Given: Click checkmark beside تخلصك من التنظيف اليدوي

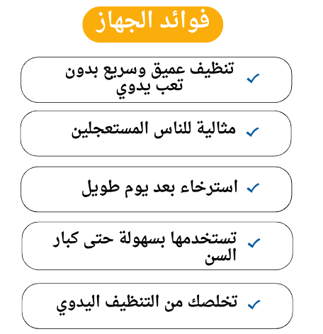Looking at the screenshot, I should pos(254,304).
